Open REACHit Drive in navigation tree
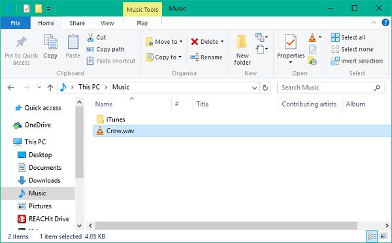 43,219
